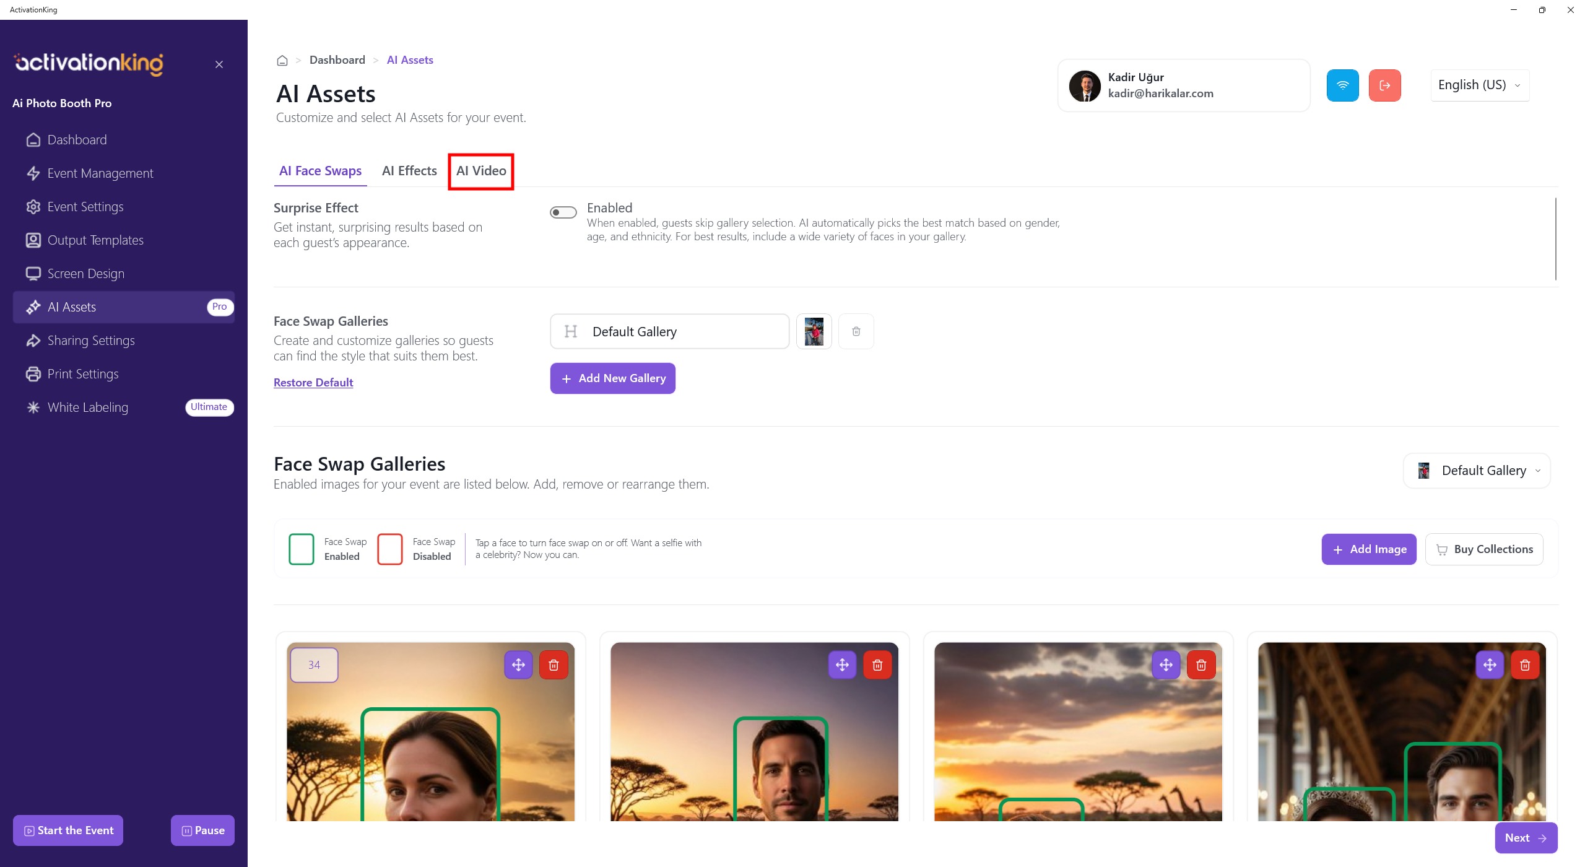Click the blue Wi-Fi connection icon
This screenshot has width=1585, height=867.
tap(1342, 85)
